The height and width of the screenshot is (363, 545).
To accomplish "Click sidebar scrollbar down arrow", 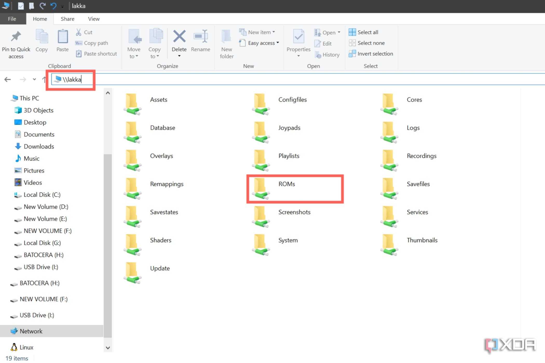I will [x=108, y=348].
